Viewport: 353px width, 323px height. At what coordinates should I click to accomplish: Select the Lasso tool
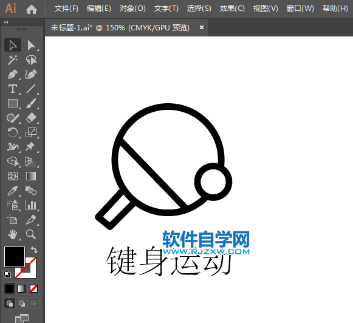31,60
